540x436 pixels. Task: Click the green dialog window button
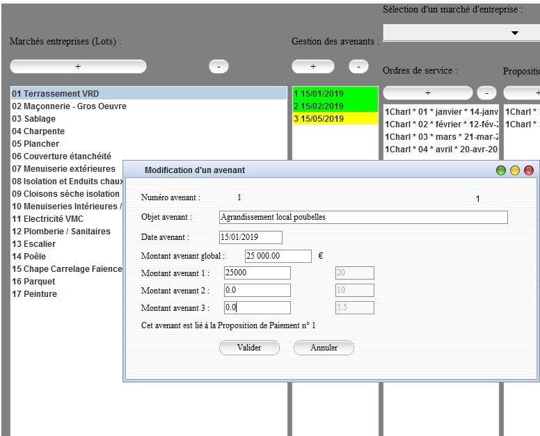pyautogui.click(x=501, y=170)
